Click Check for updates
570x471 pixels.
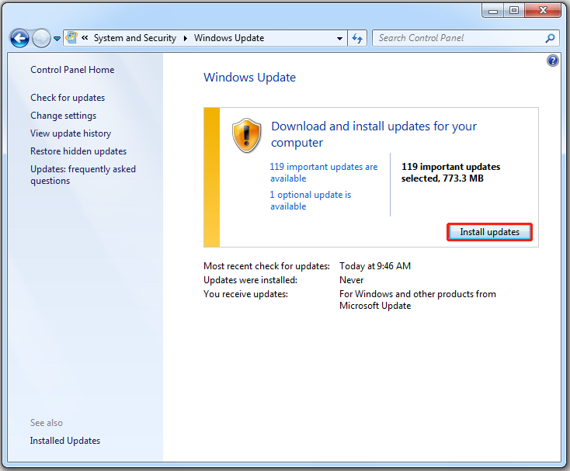coord(68,98)
